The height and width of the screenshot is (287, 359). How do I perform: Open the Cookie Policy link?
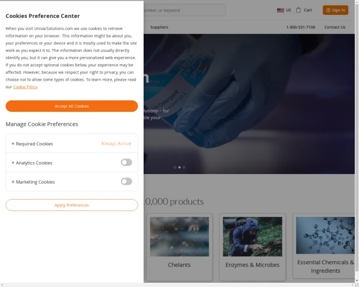coord(25,87)
